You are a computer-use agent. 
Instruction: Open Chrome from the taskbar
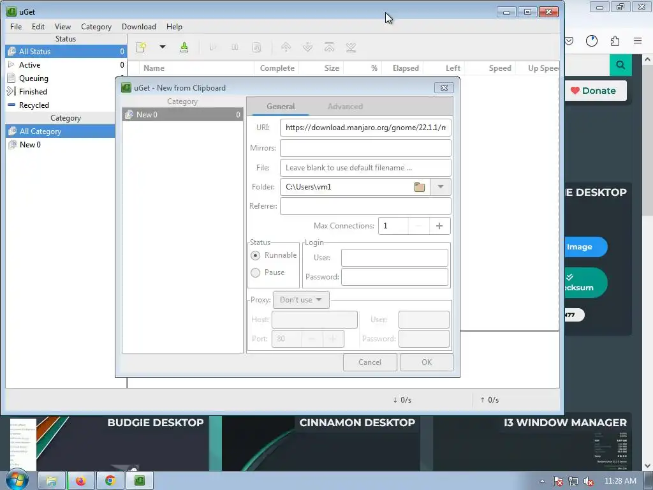110,481
